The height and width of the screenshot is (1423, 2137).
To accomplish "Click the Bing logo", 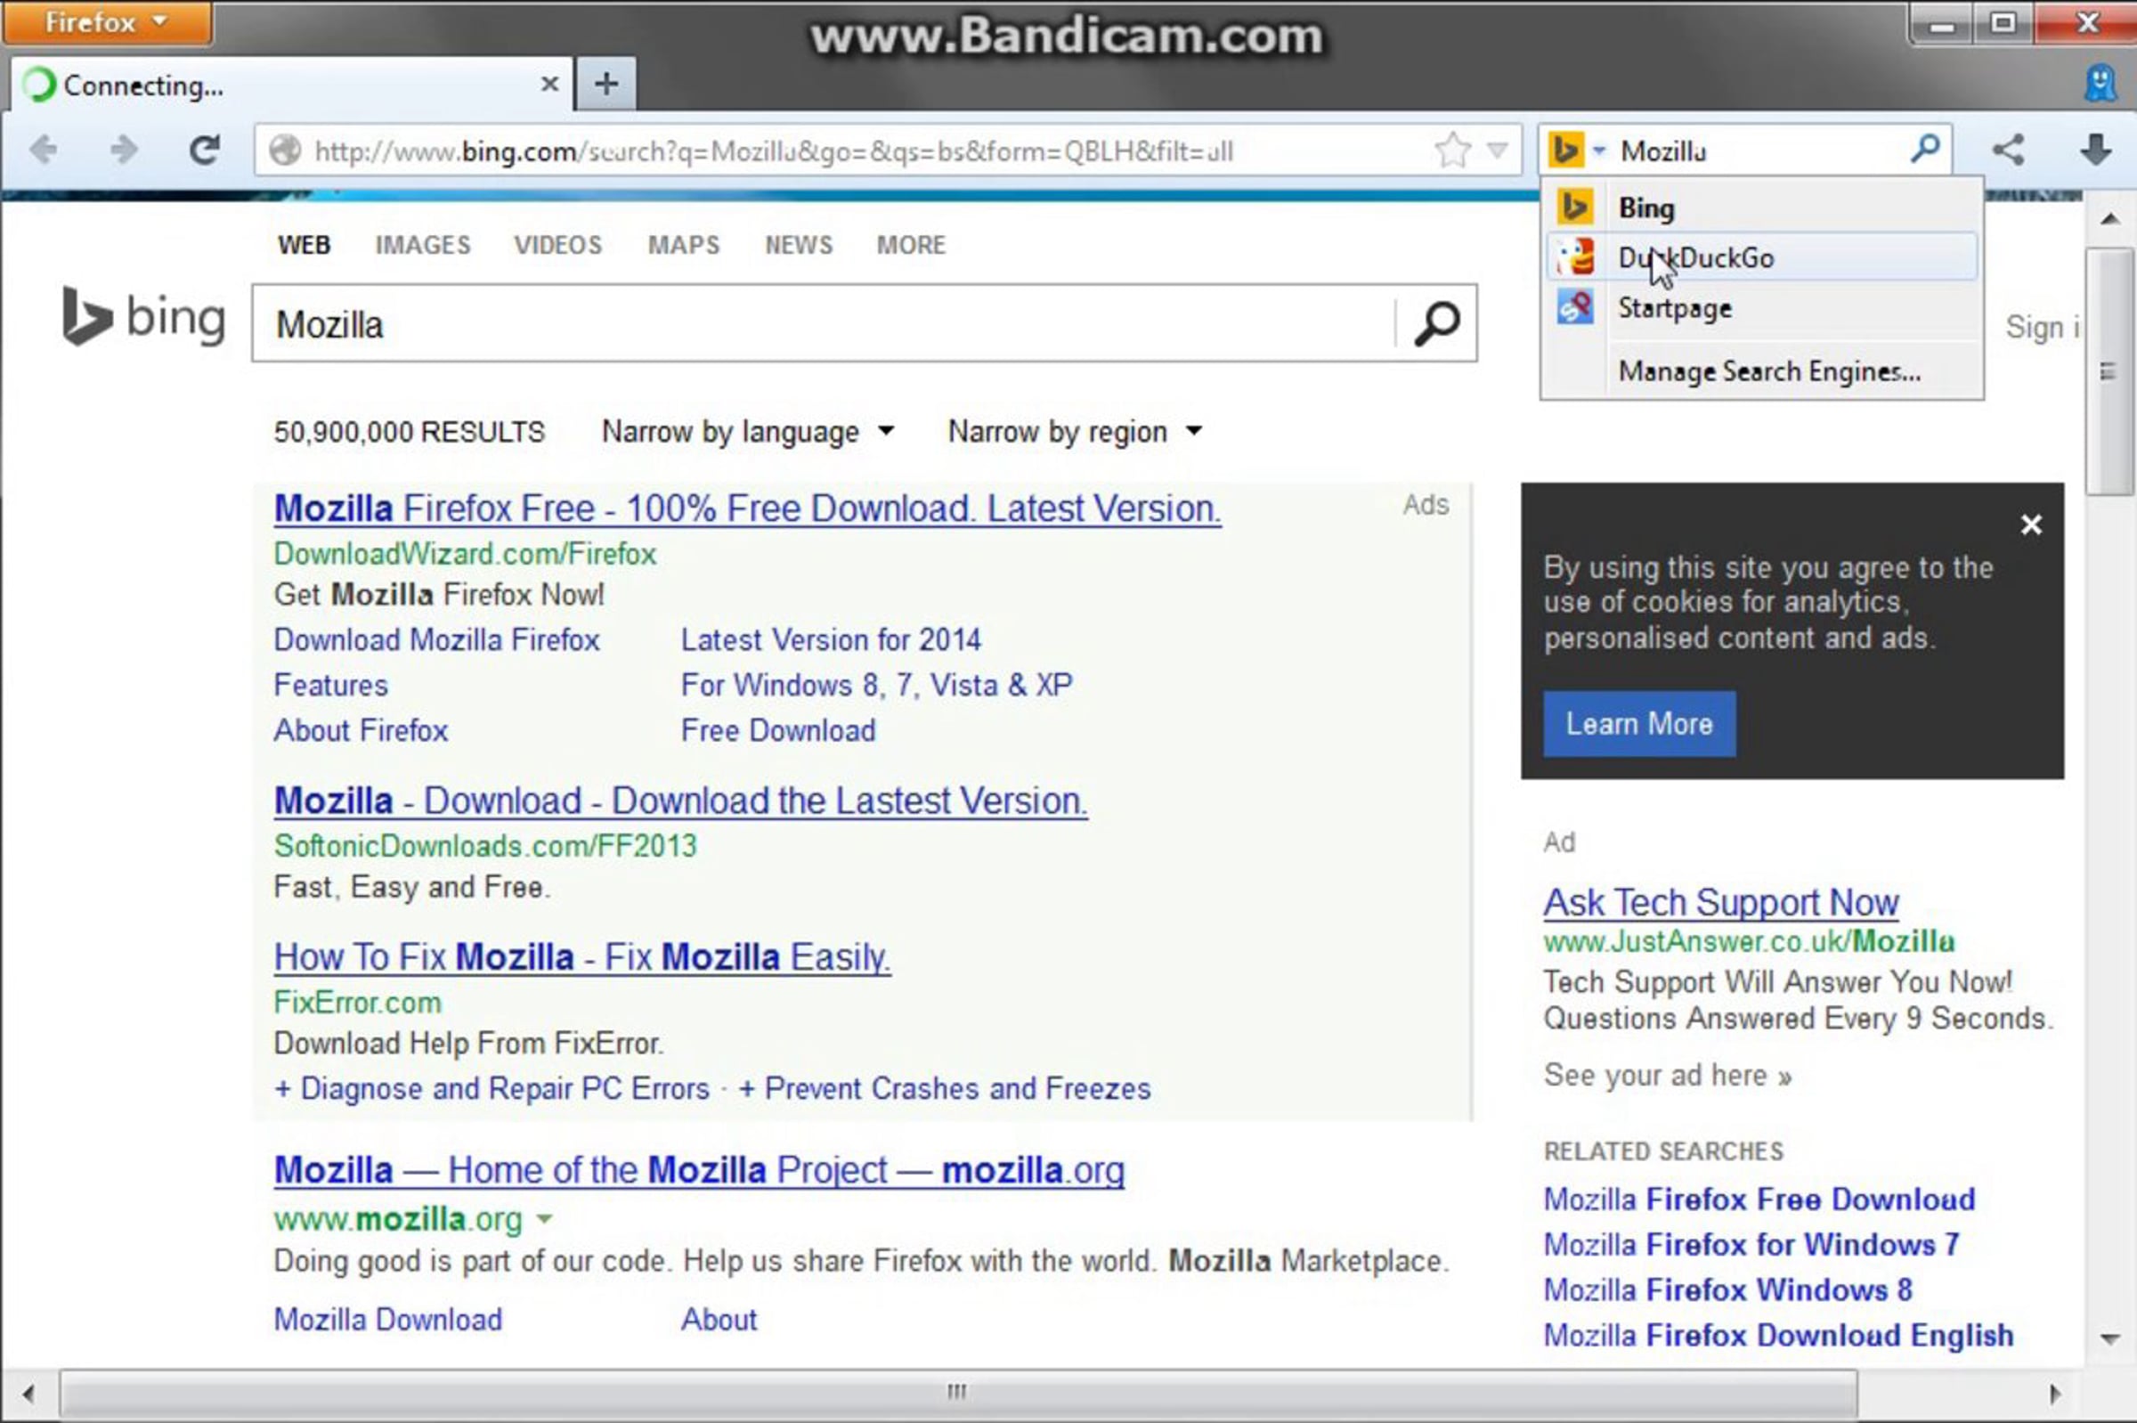I will point(143,318).
